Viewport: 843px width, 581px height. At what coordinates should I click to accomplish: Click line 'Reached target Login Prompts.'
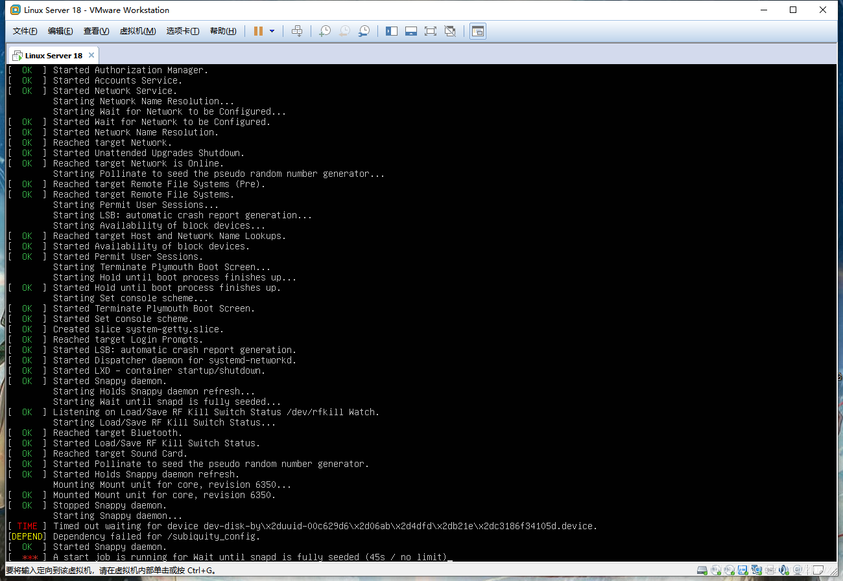click(128, 339)
